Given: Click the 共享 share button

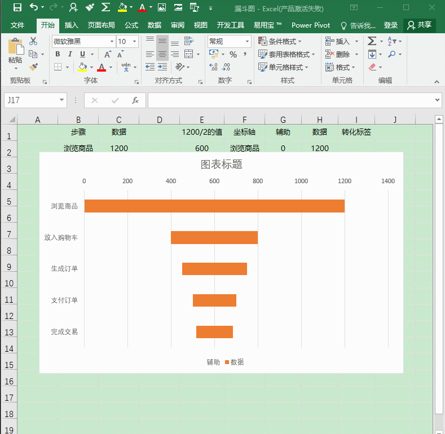Looking at the screenshot, I should click(420, 25).
